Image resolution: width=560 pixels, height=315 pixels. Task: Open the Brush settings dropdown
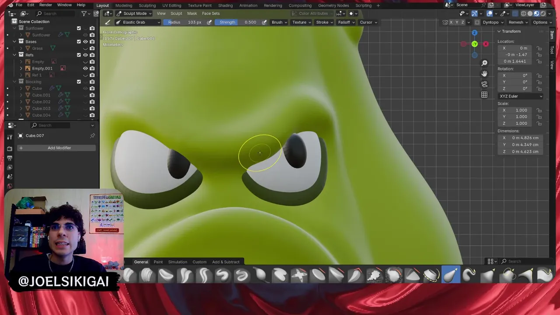279,22
